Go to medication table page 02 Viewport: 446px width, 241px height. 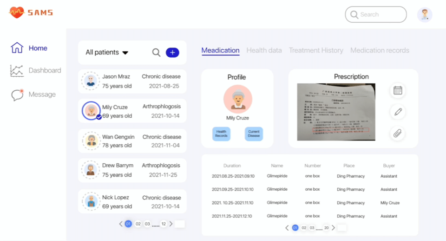[304, 228]
